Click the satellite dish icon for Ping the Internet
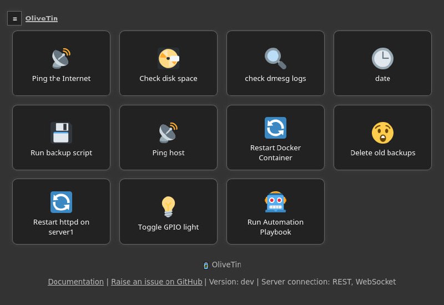The height and width of the screenshot is (305, 444). click(x=61, y=58)
